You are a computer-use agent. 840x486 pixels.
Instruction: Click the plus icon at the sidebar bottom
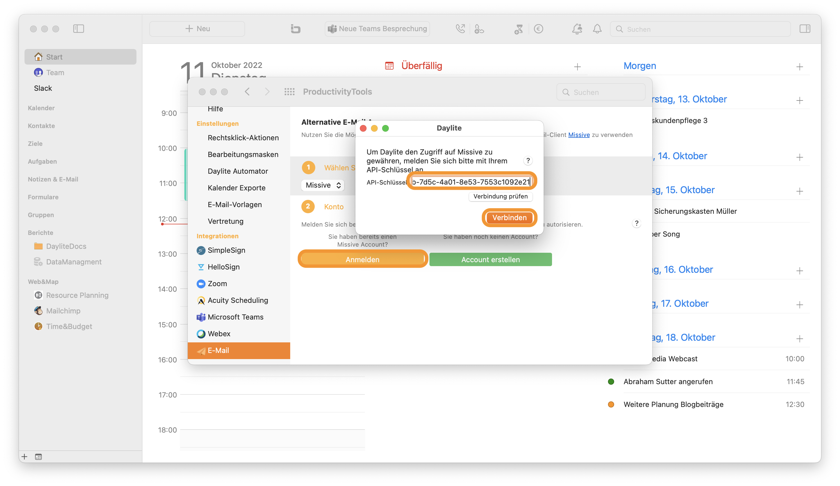pyautogui.click(x=24, y=457)
